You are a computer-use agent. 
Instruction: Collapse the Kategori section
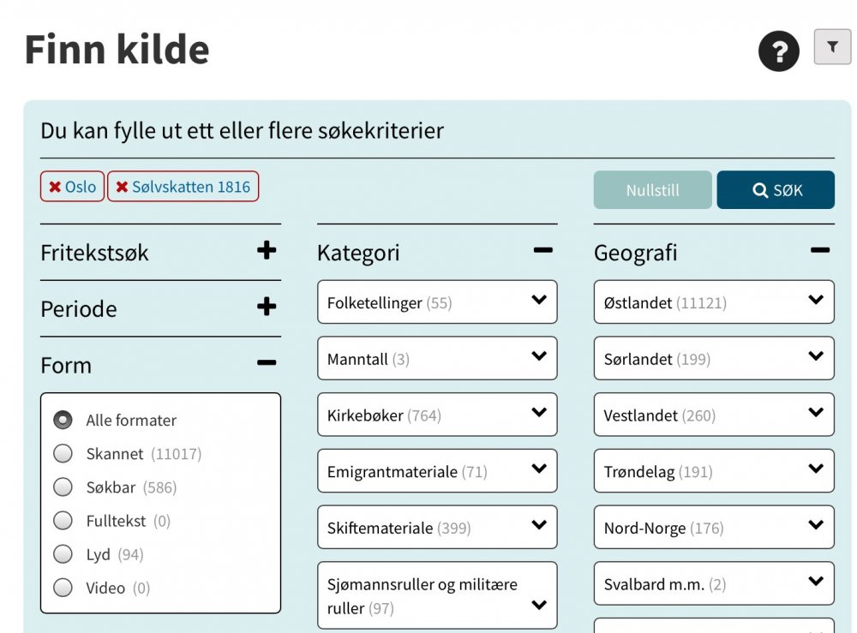542,251
